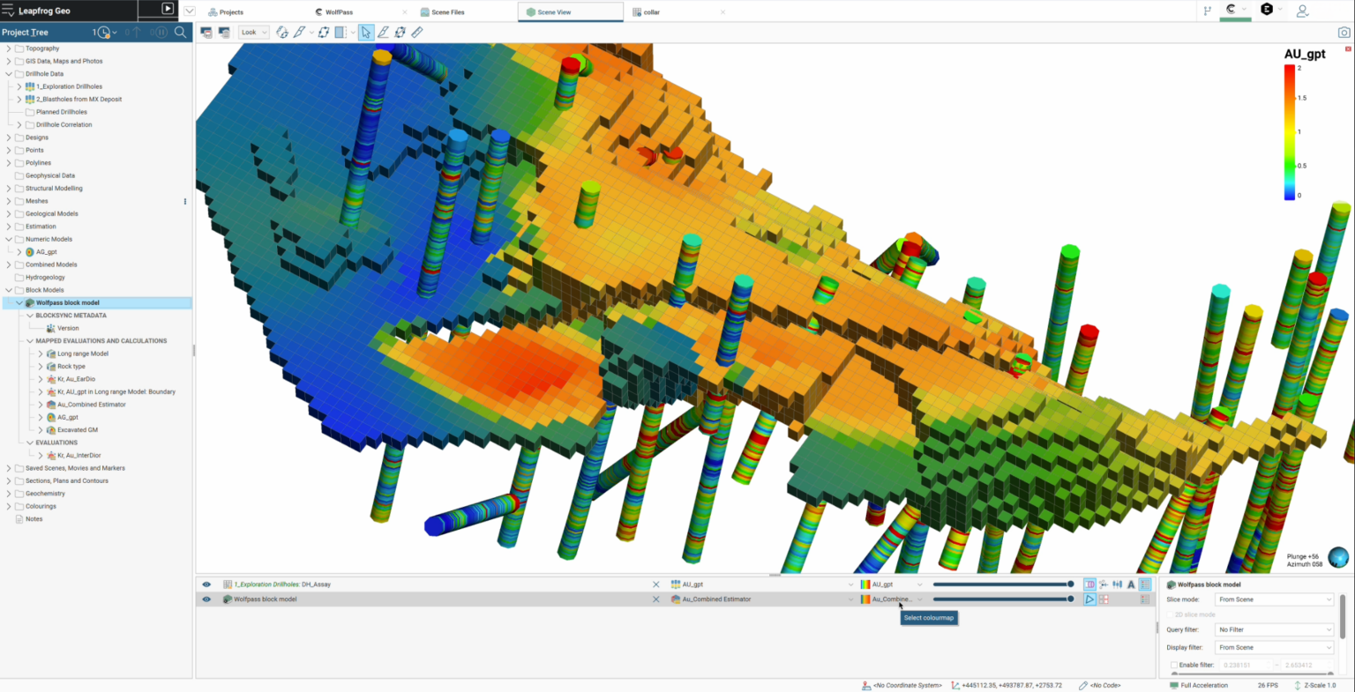The image size is (1355, 692).
Task: Toggle visibility of the Wolfpass block model layer
Action: tap(205, 599)
